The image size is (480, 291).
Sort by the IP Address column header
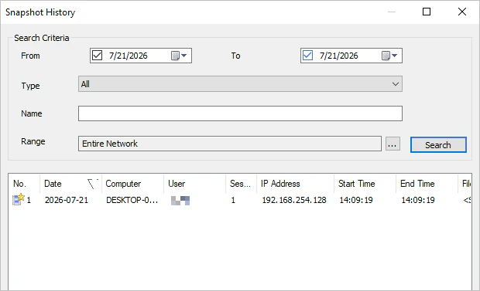(296, 184)
